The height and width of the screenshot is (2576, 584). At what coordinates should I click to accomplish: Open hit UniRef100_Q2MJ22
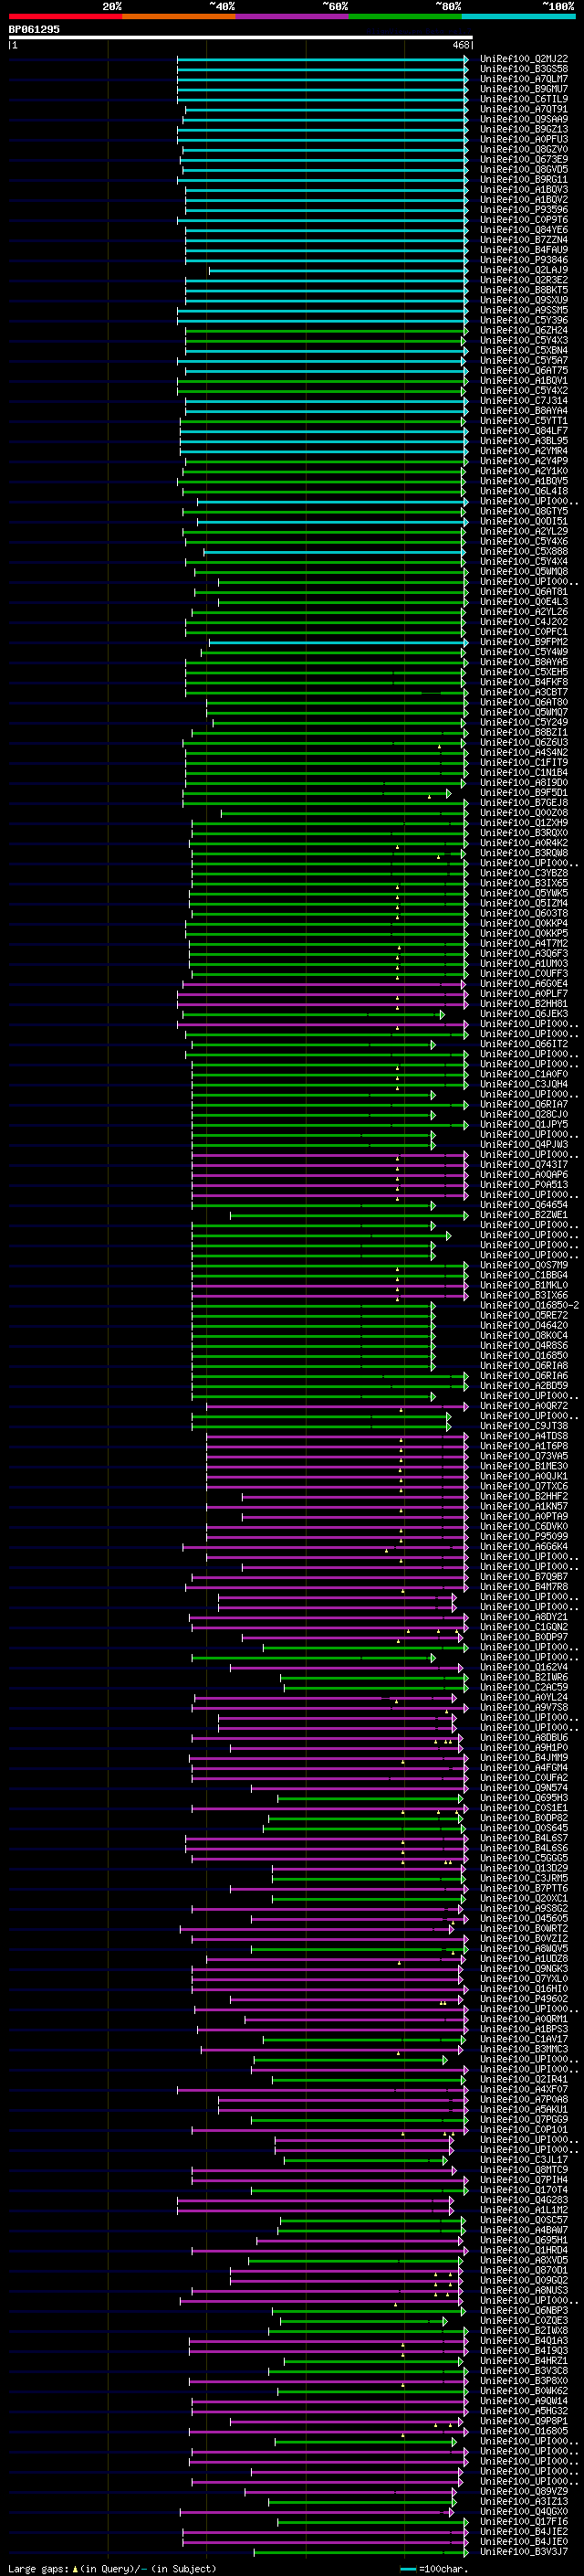(x=523, y=59)
